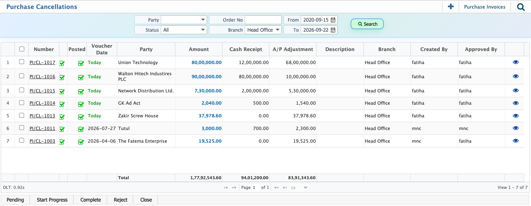Click approval check icon next to PI/CL-1016

(x=62, y=77)
